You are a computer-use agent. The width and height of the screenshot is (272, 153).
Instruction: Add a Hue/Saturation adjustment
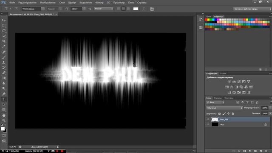coord(227,87)
